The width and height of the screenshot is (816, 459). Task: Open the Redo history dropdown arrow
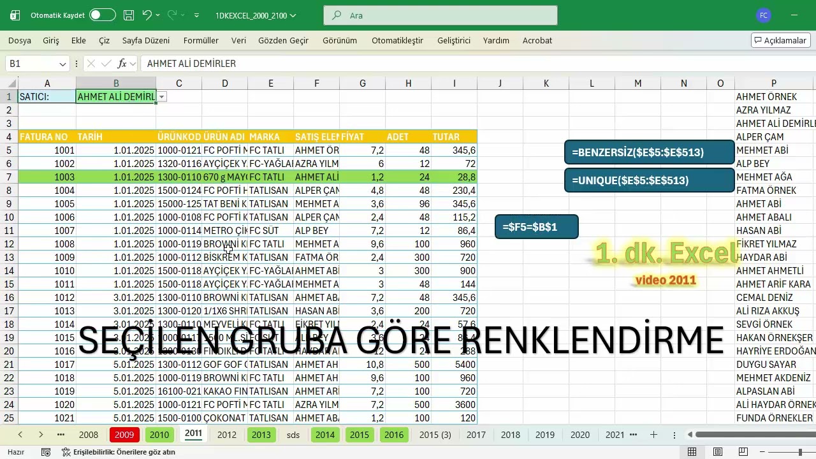pos(183,15)
